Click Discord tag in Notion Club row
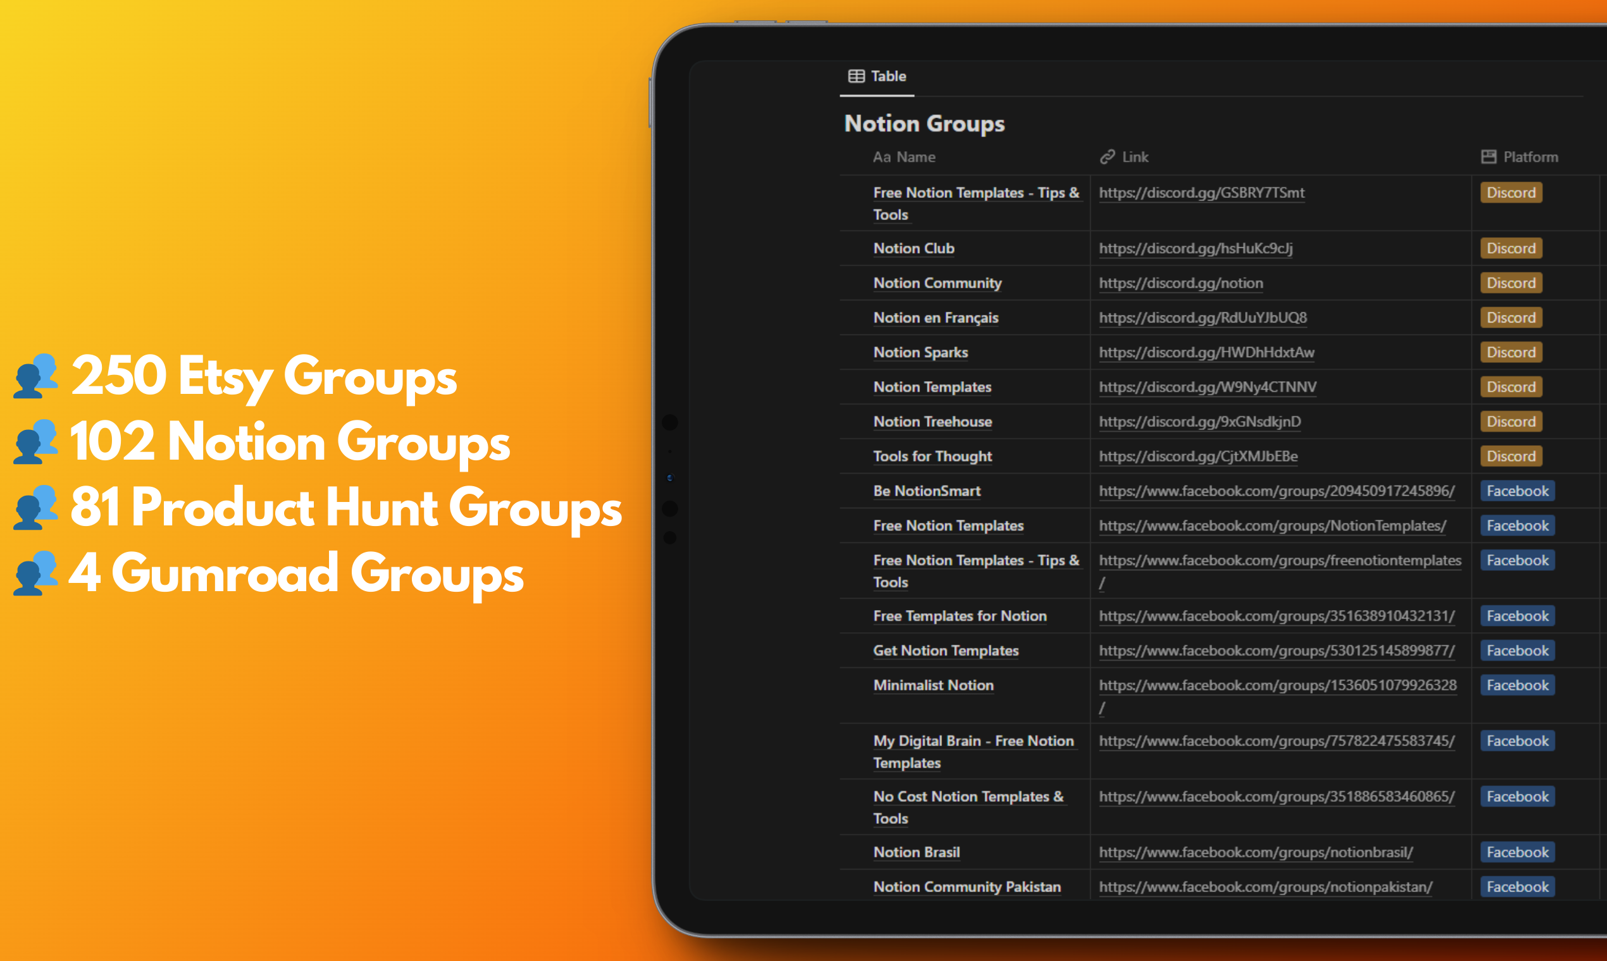 pos(1511,248)
